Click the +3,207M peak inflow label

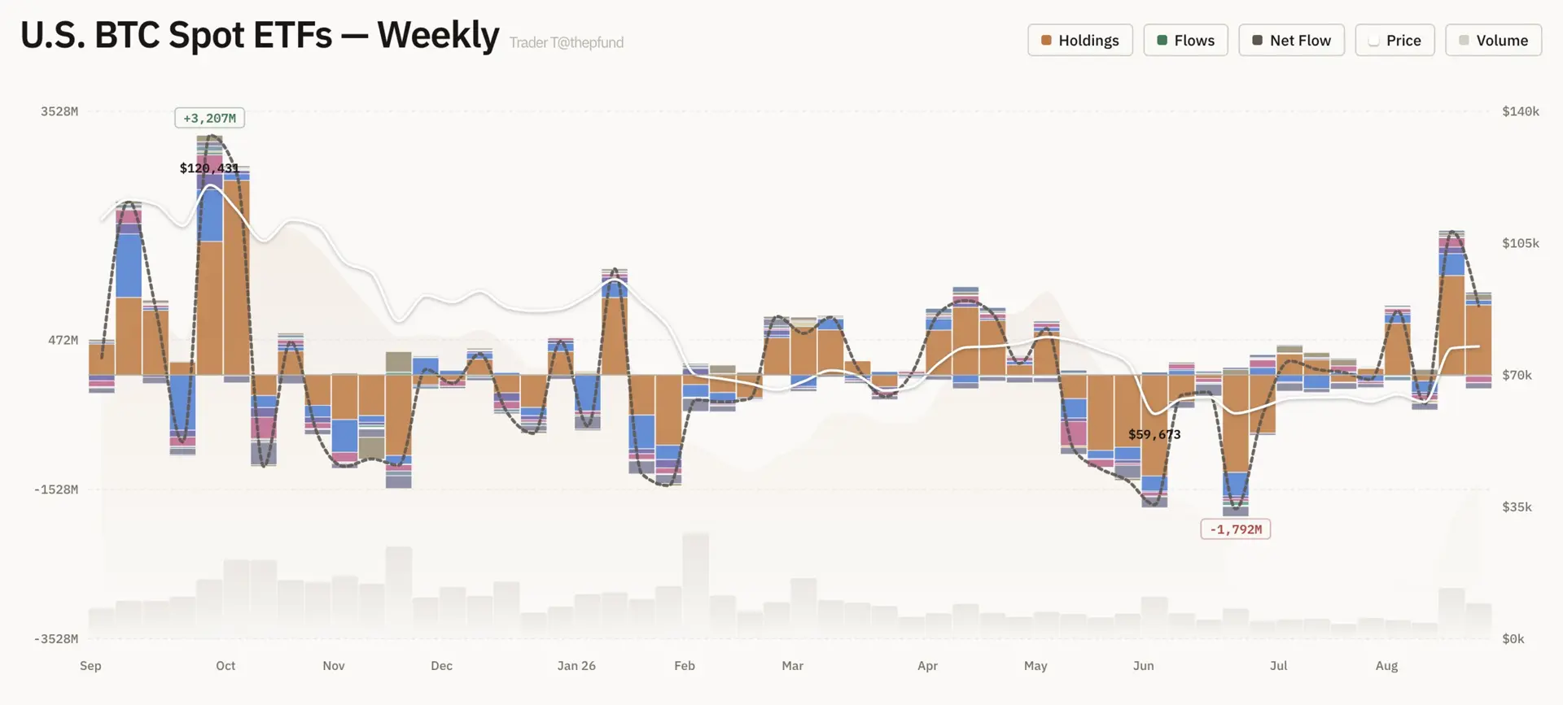(209, 118)
